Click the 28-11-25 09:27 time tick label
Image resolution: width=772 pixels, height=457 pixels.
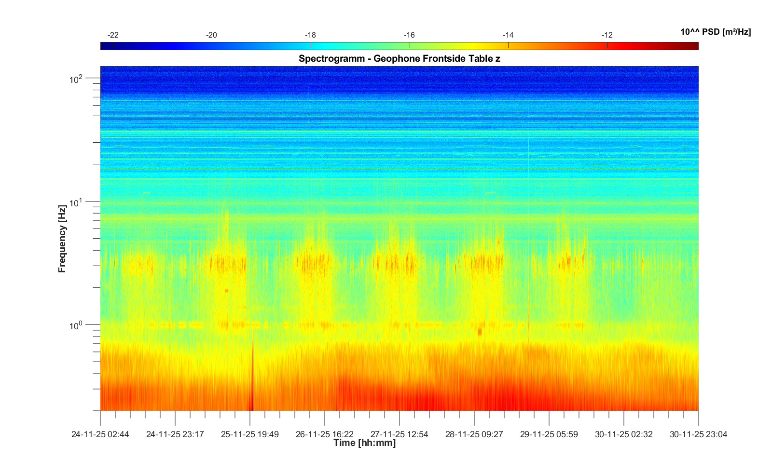474,434
